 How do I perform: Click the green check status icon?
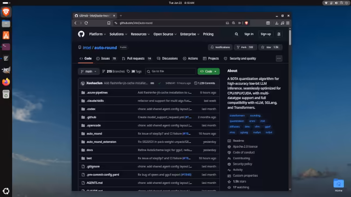click(x=160, y=83)
